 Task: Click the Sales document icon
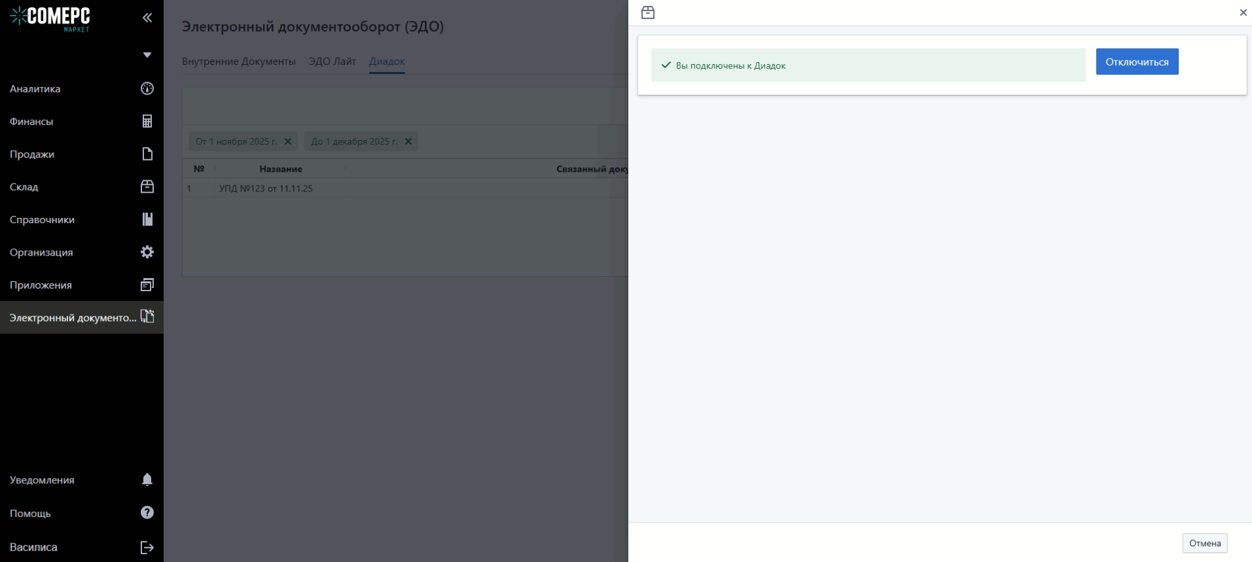coord(147,154)
